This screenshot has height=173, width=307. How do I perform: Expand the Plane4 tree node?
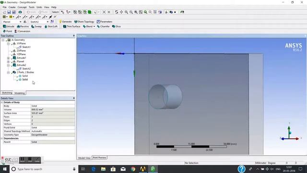(8, 62)
